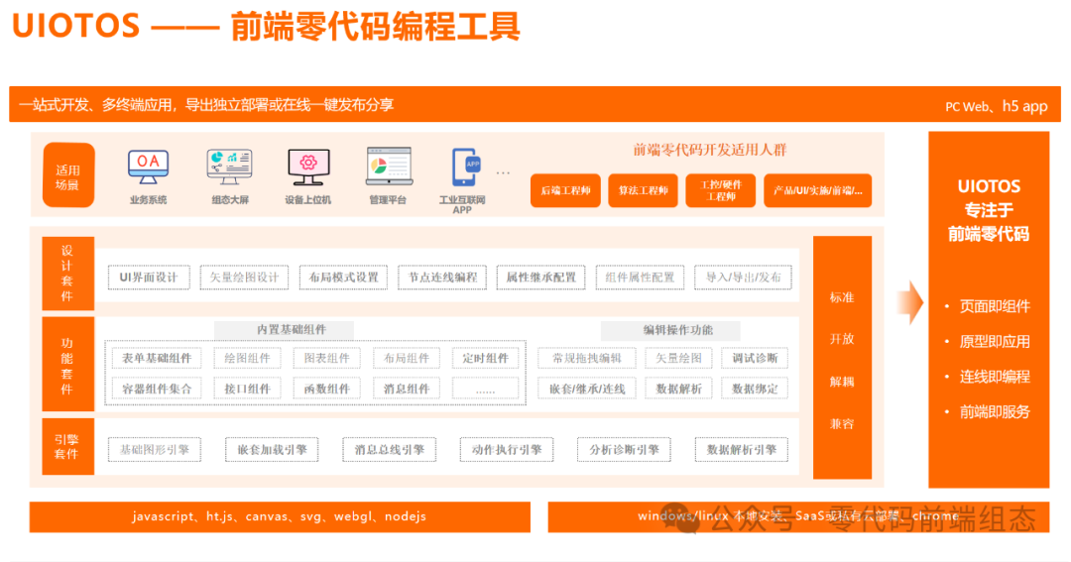The height and width of the screenshot is (562, 1071).
Task: Open 属性继承配置
Action: click(x=541, y=278)
